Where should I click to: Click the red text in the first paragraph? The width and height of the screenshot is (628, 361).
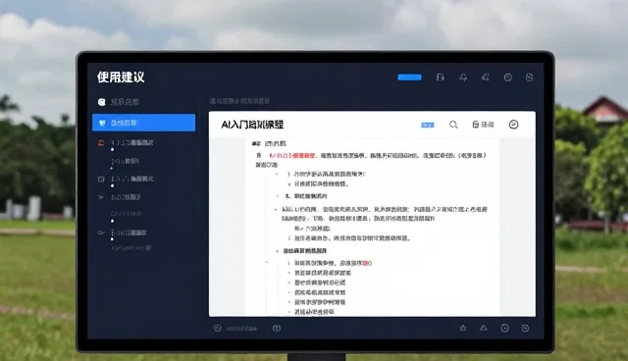[292, 155]
